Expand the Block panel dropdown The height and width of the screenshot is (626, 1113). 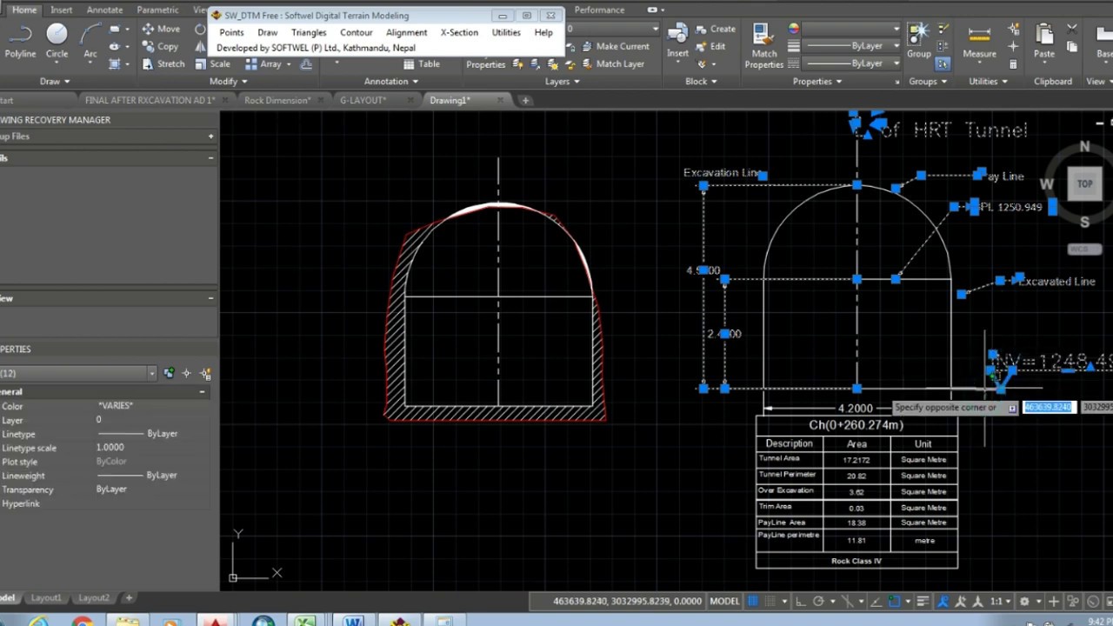click(x=701, y=81)
